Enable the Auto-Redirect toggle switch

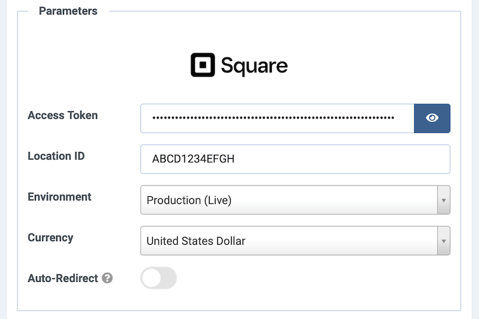pos(159,278)
